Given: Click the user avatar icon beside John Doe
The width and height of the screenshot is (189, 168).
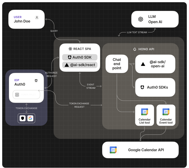Looking at the screenshot, I should pos(37,18).
